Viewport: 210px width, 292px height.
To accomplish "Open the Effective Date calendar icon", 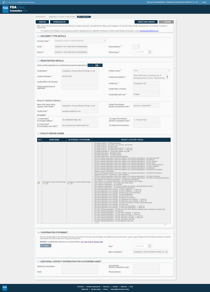I will 150,52.
